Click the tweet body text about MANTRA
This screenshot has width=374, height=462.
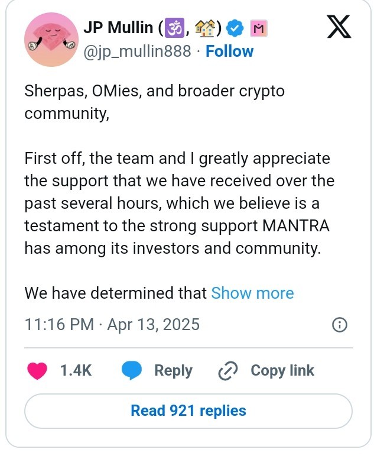tap(177, 203)
